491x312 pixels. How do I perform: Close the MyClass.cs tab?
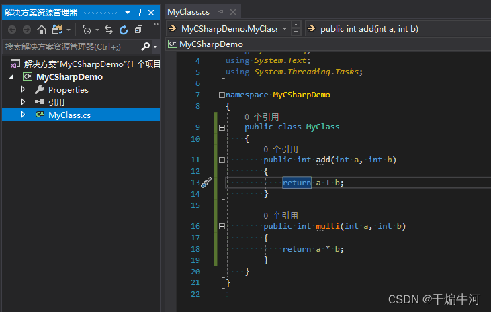tap(233, 12)
